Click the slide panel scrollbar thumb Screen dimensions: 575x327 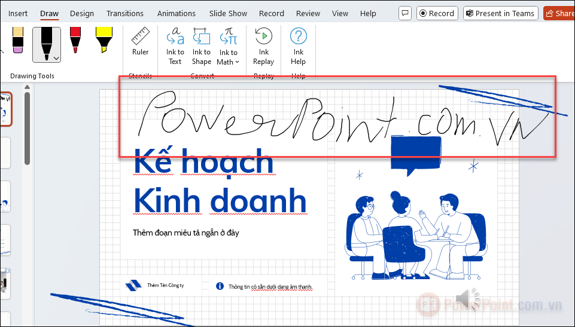(27, 128)
